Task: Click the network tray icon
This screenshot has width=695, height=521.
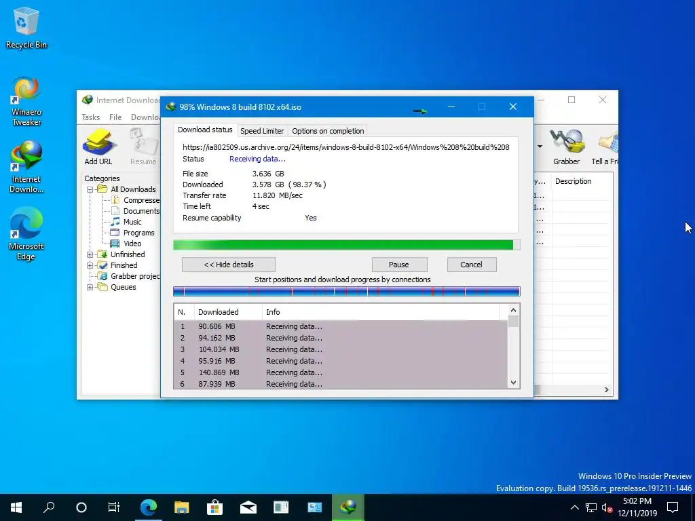Action: 591,507
